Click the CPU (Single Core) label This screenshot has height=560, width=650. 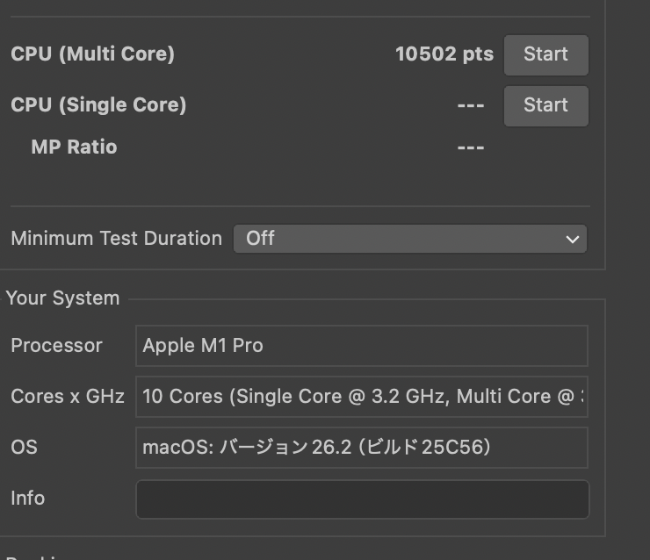(98, 105)
